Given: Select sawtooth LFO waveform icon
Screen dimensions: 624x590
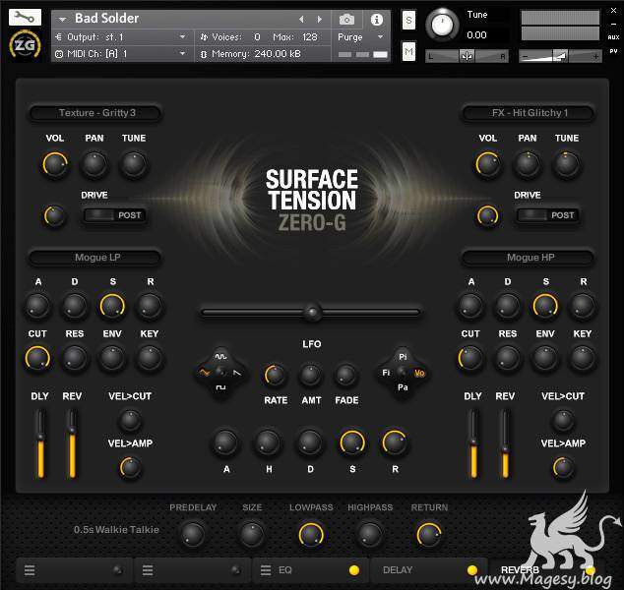Looking at the screenshot, I should click(x=237, y=373).
